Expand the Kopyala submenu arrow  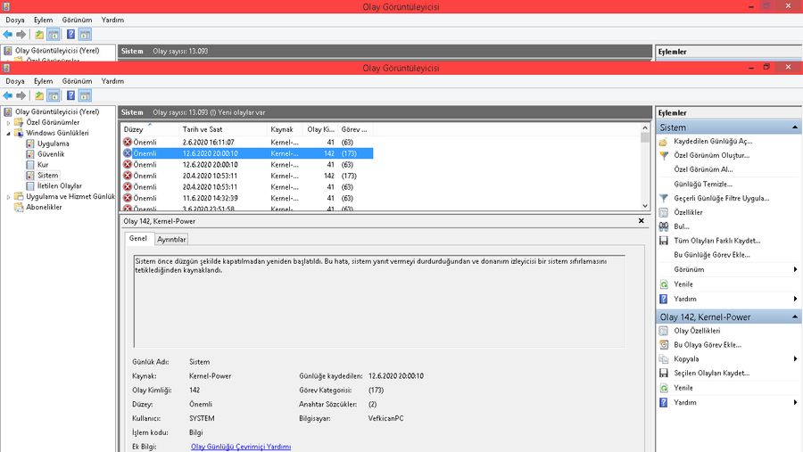795,359
